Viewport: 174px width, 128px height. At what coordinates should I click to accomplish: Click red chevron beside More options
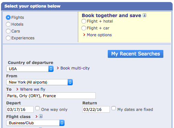click(84, 35)
